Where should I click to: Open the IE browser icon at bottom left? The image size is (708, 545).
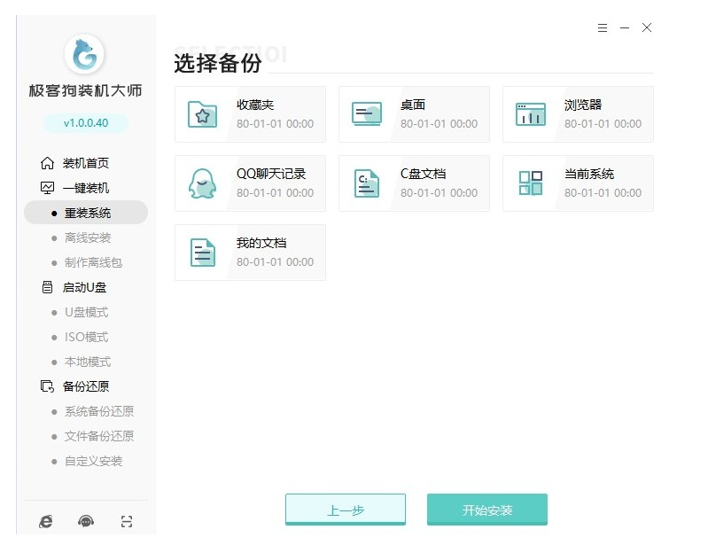46,522
